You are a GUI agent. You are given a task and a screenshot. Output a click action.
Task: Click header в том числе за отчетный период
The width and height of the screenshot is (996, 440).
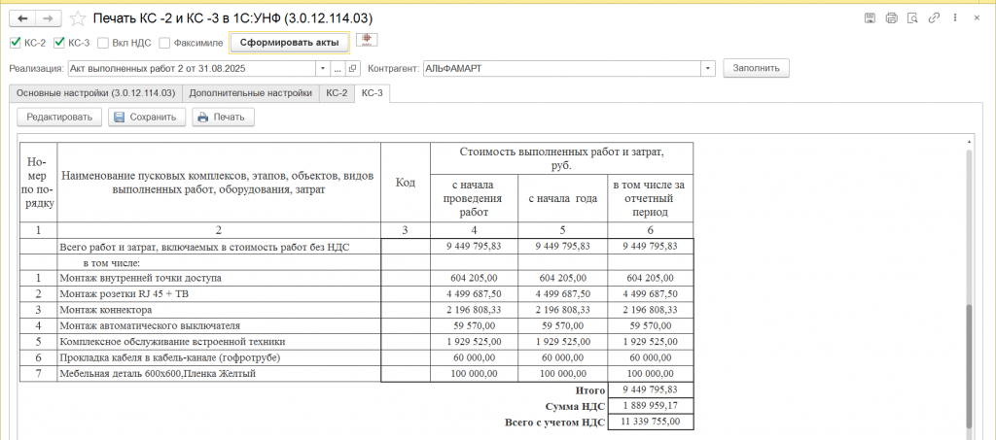651,198
